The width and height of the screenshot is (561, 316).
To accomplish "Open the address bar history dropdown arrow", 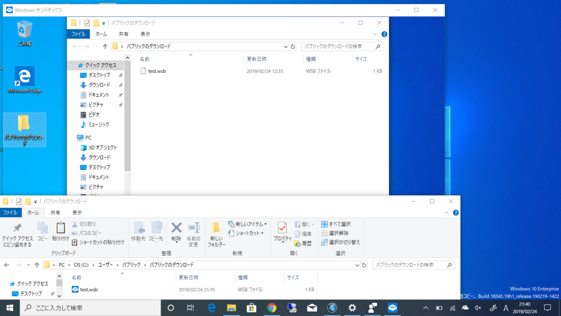I will point(358,265).
